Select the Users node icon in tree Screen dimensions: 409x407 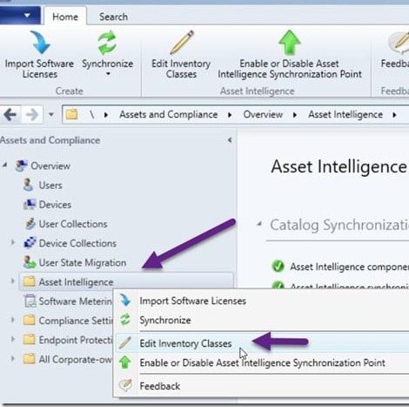(28, 185)
